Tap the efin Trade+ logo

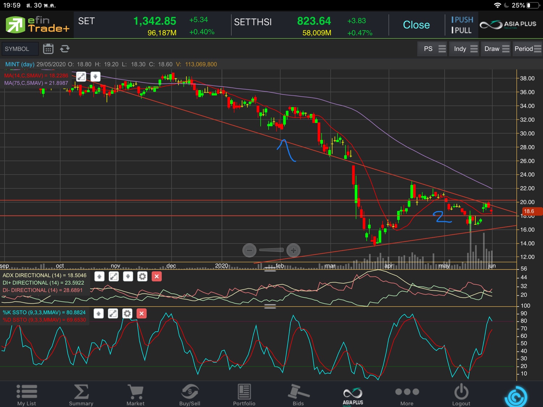(x=37, y=25)
